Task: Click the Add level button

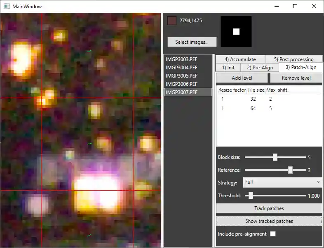Action: tap(242, 78)
